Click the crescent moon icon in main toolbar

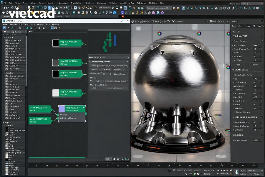[x=208, y=8]
